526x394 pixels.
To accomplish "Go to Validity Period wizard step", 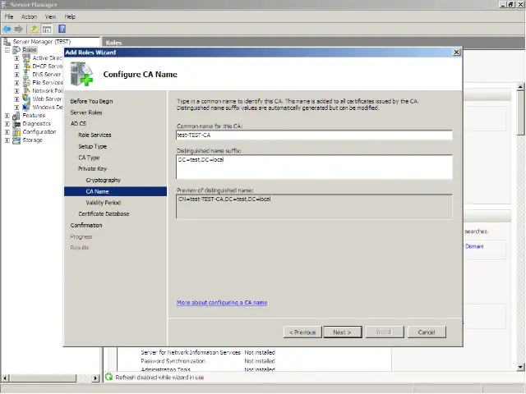I will (103, 202).
